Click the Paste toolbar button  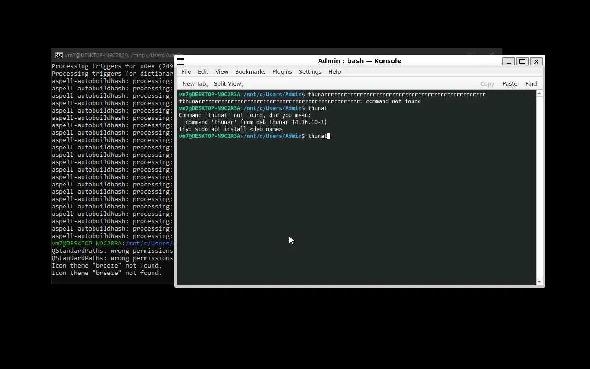coord(509,84)
